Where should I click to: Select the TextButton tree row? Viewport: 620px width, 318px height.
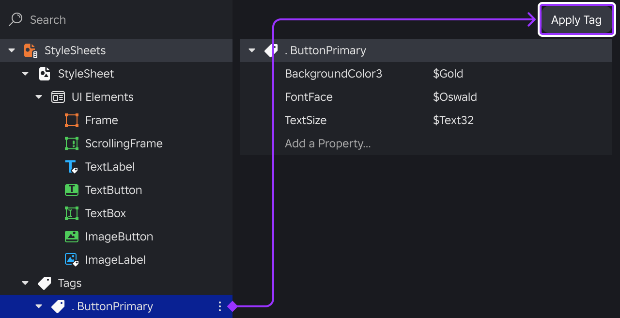116,190
